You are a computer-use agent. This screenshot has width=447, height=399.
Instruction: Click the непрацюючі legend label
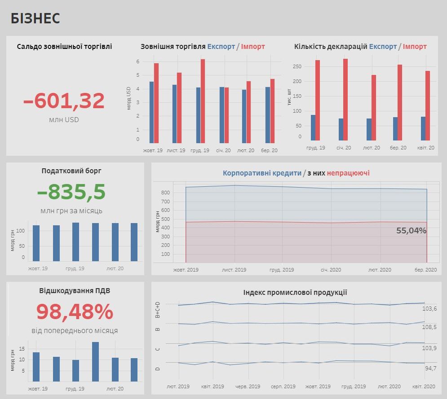(x=348, y=173)
